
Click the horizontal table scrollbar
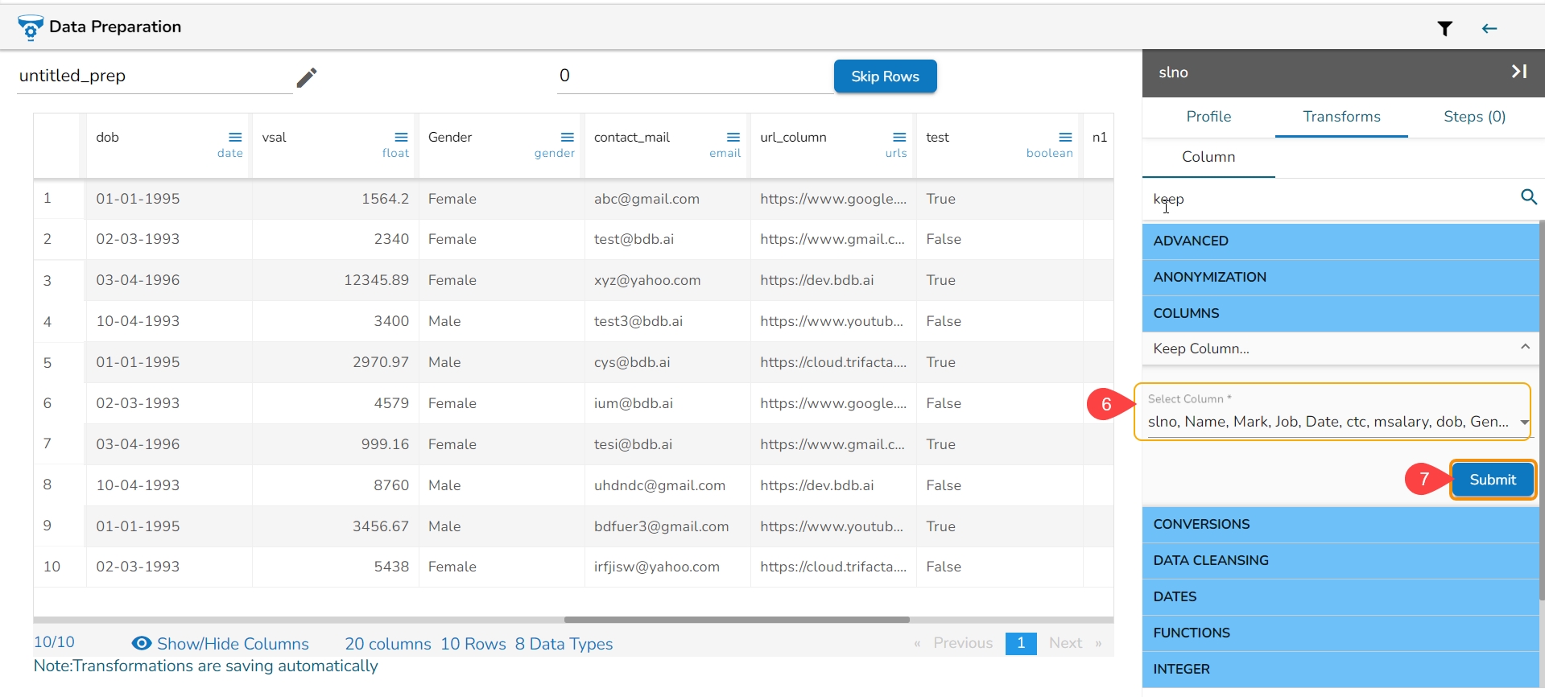coord(736,620)
